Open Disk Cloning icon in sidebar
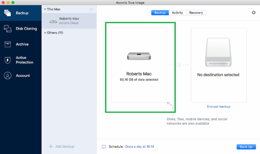The height and width of the screenshot is (154, 260). click(8, 29)
